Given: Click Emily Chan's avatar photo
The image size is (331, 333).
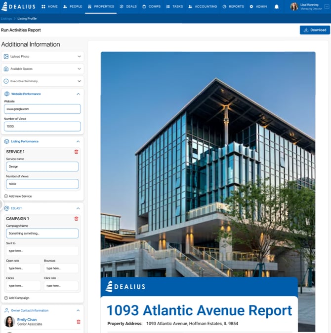Looking at the screenshot, I should [x=9, y=322].
